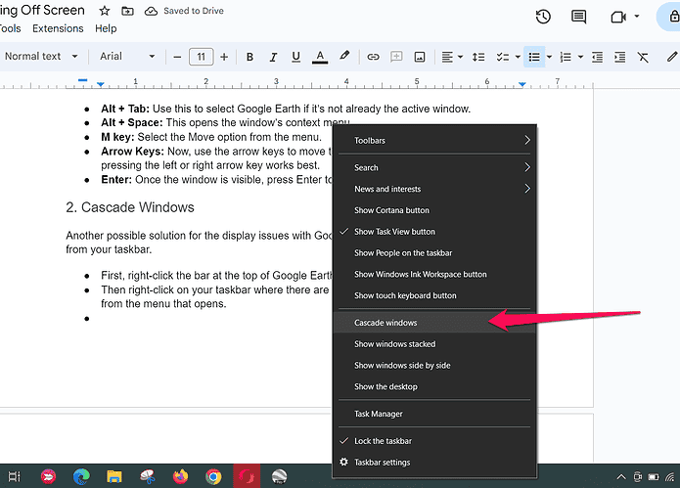Enable Show Cortana button option

[391, 210]
